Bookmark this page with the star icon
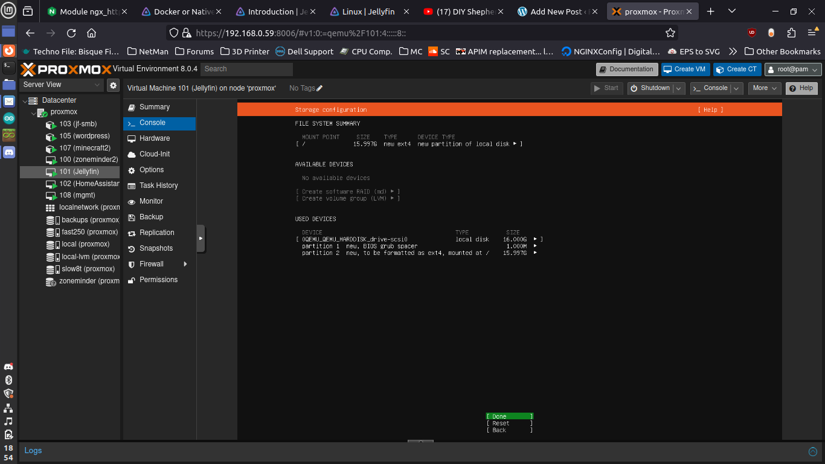 [x=670, y=33]
